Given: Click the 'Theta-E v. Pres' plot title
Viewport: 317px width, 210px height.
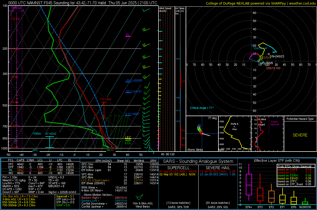Looking at the screenshot, I should click(235, 126).
